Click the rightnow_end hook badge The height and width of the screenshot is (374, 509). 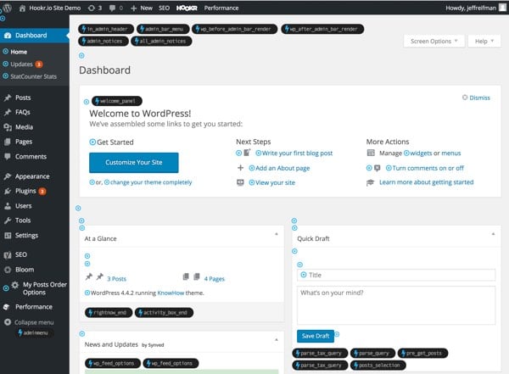tap(109, 313)
